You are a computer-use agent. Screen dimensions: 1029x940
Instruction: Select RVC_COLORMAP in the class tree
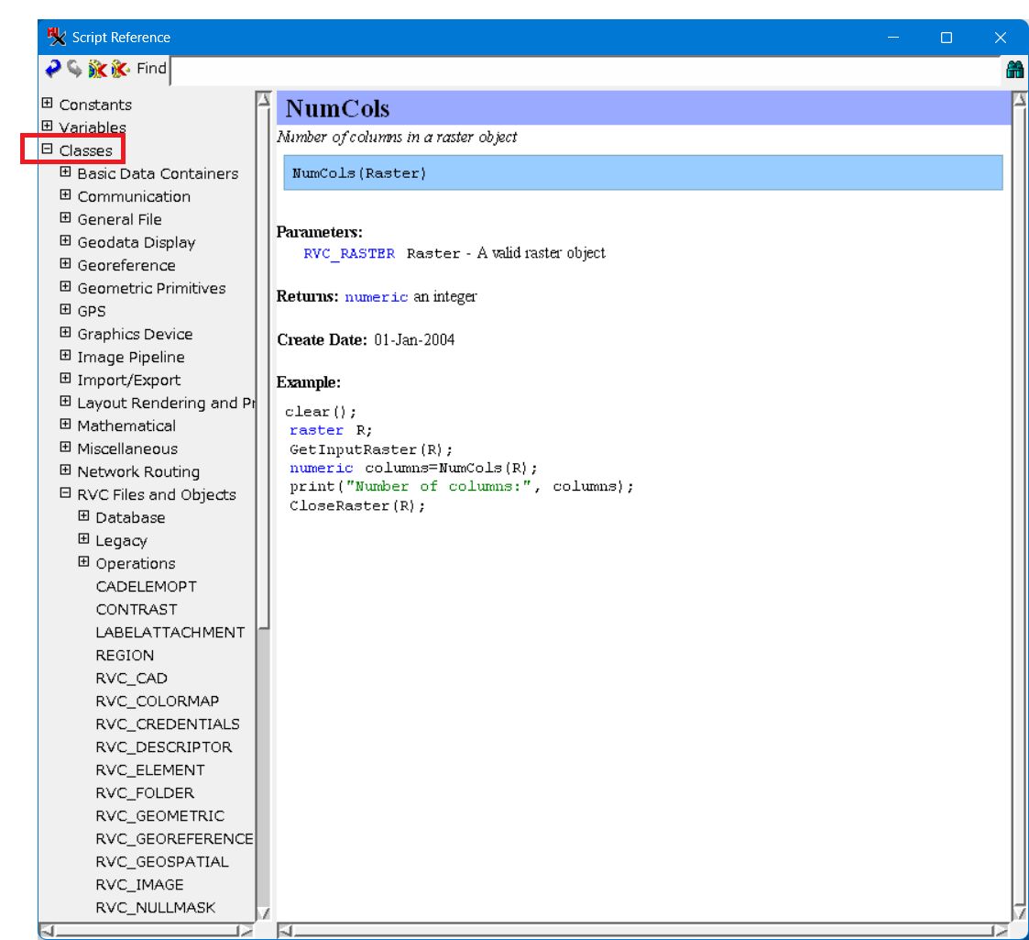(x=157, y=701)
